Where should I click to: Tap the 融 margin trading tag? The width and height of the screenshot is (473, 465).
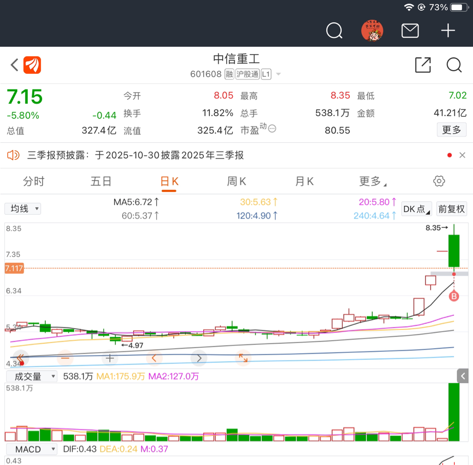(x=229, y=74)
